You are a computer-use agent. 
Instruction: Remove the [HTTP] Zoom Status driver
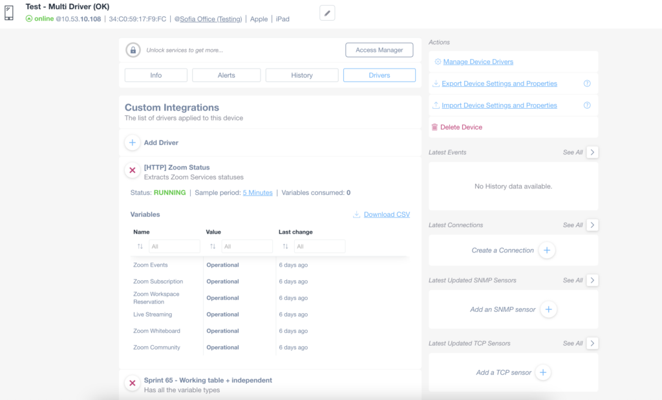pyautogui.click(x=133, y=171)
